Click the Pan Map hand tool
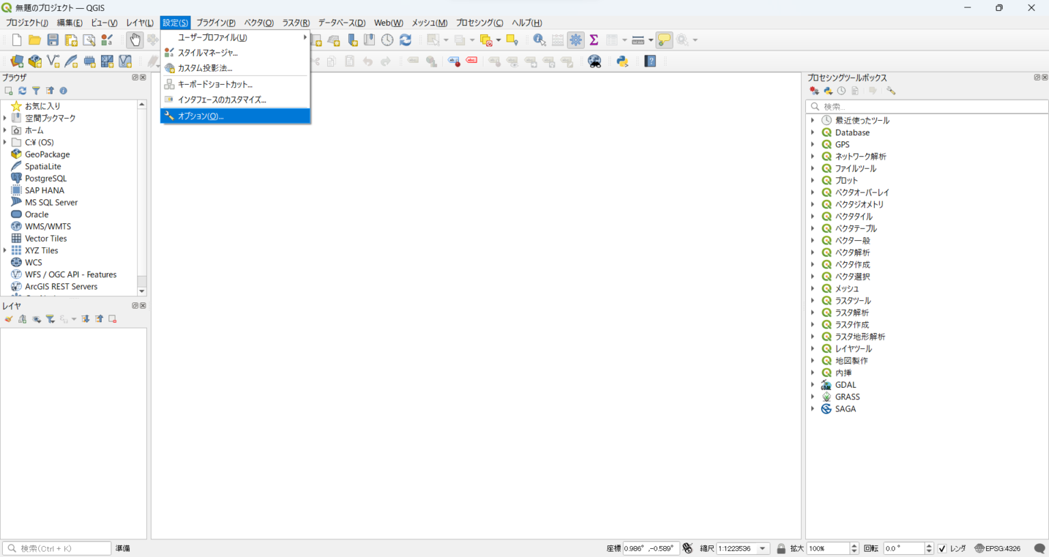Screen dimensions: 1049x557 tap(135, 40)
